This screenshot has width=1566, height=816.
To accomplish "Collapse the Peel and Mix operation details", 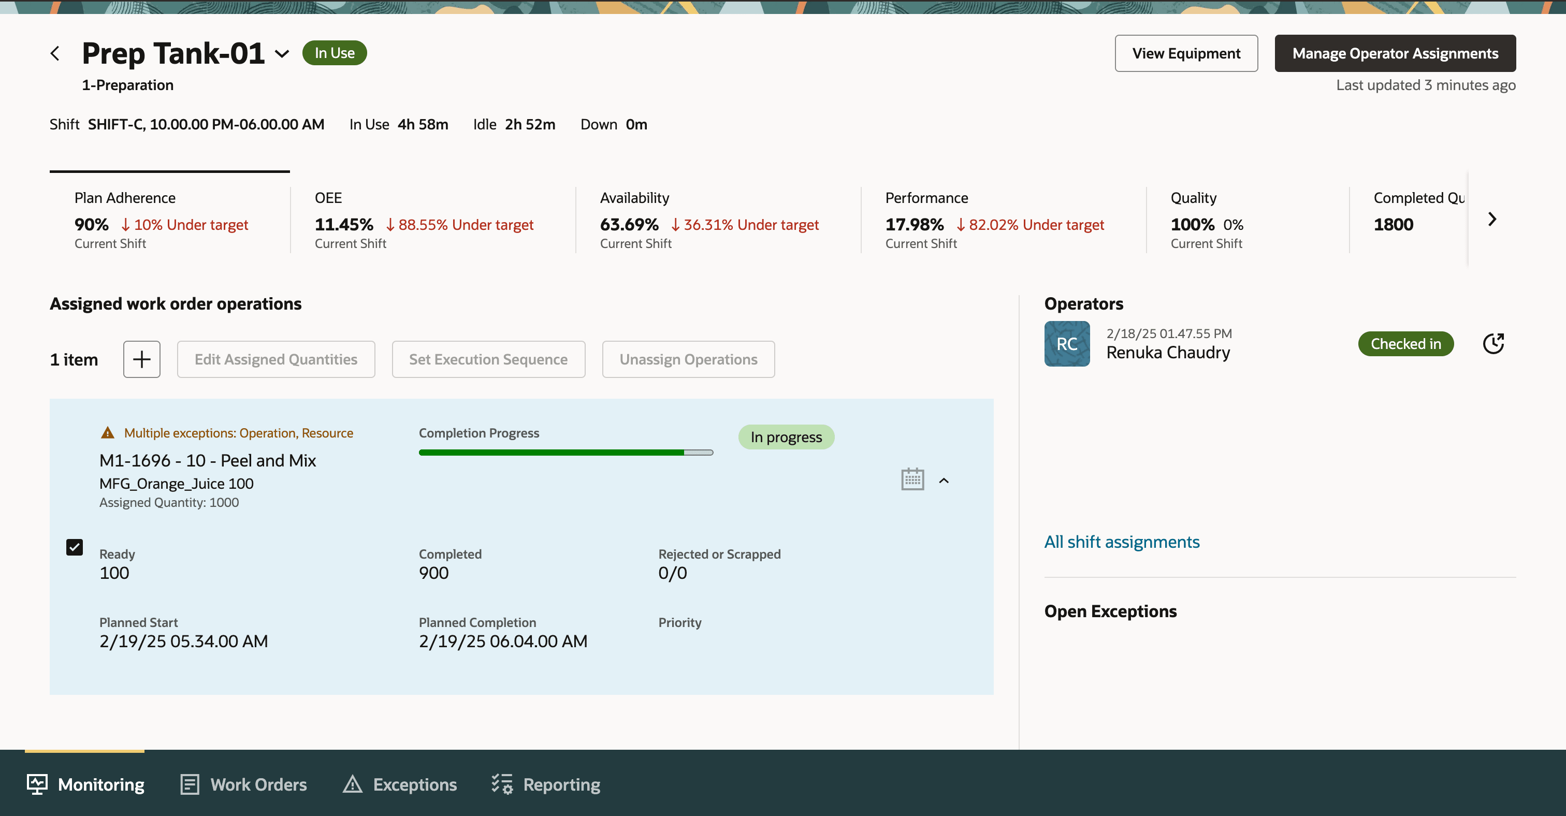I will [944, 480].
